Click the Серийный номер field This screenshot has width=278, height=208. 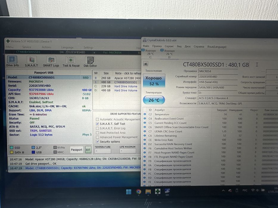pos(218,77)
